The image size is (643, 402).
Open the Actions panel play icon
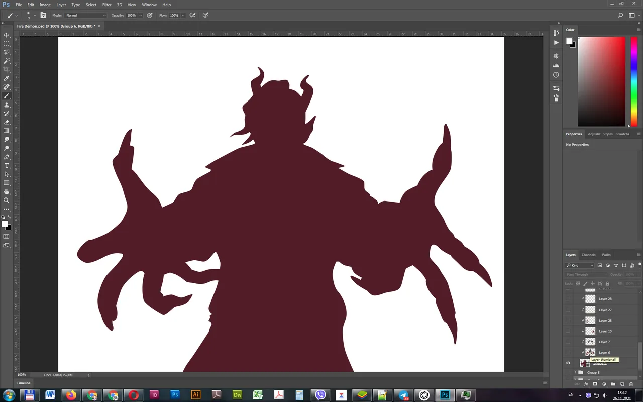pos(556,43)
